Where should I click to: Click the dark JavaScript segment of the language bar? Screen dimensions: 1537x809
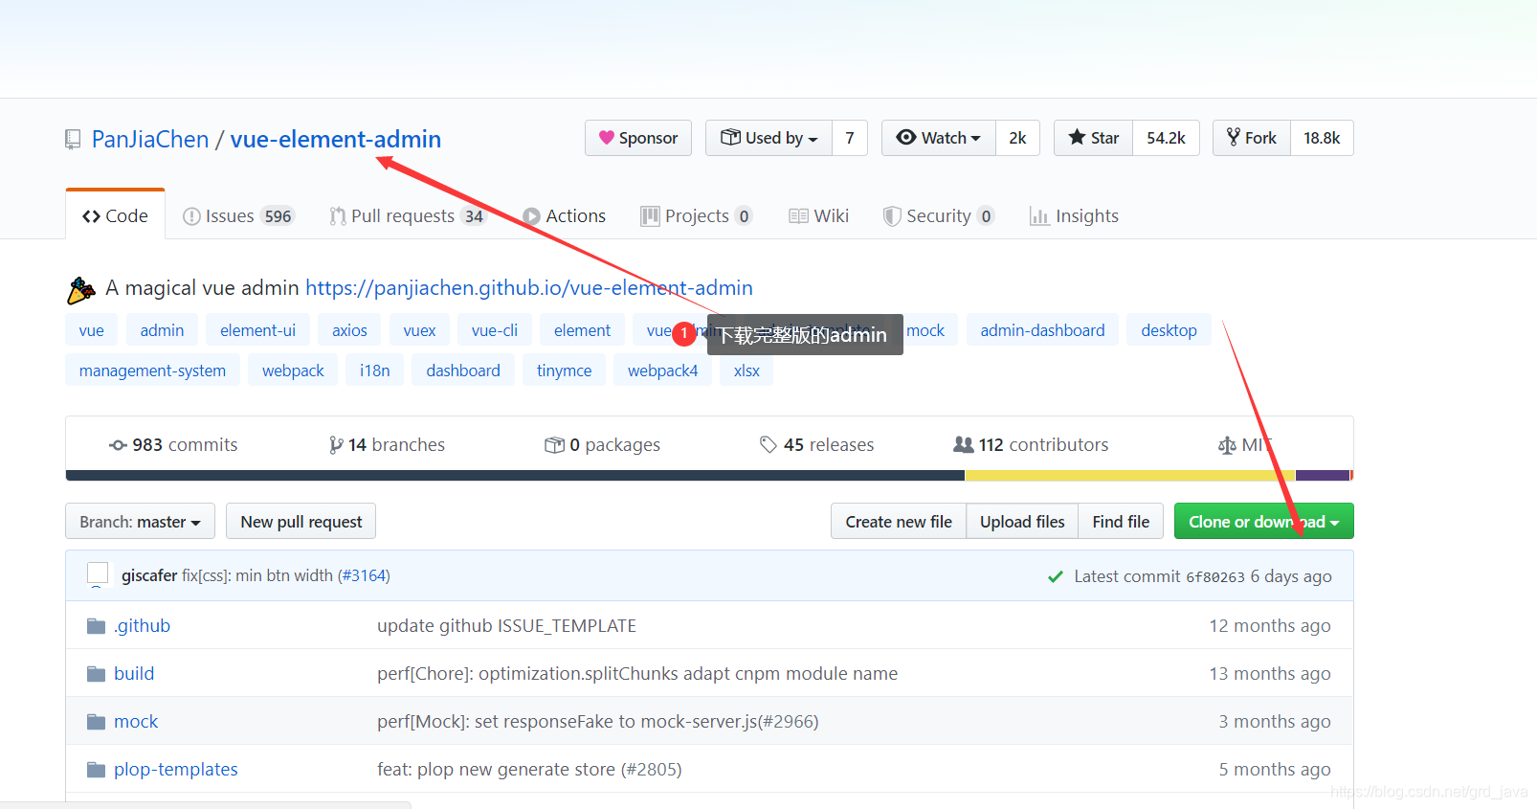point(515,475)
